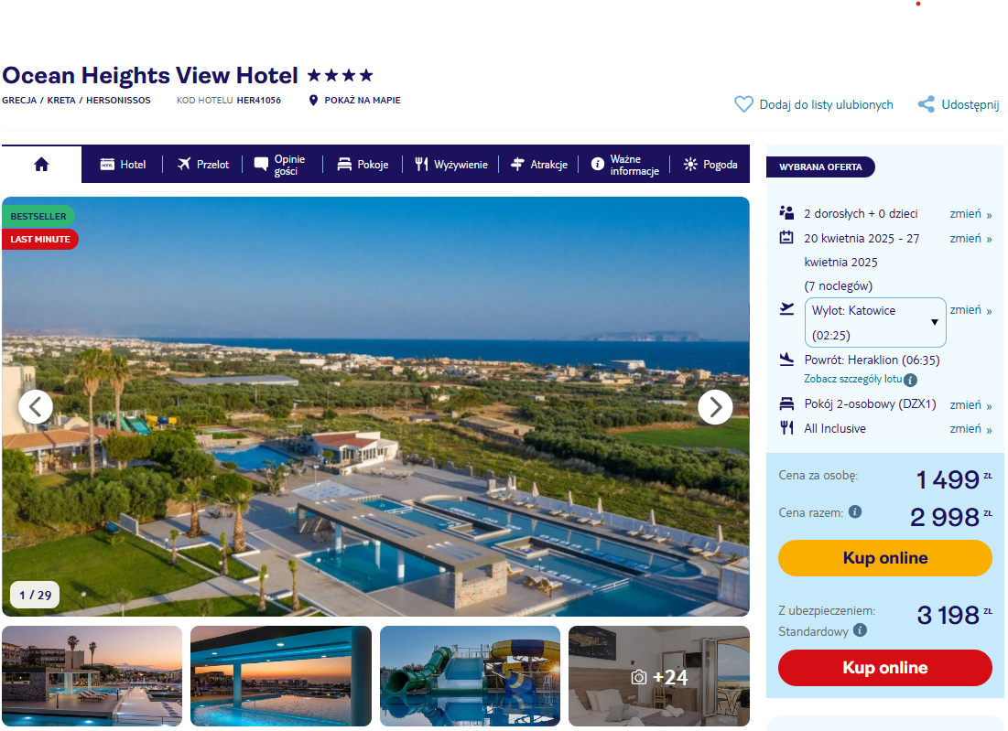Open the water slide thumbnail photo
The height and width of the screenshot is (731, 1008).
point(470,676)
